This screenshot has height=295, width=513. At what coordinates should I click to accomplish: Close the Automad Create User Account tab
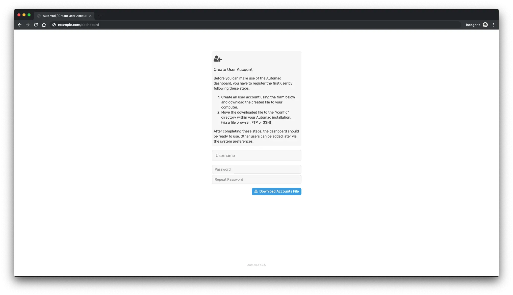(90, 16)
